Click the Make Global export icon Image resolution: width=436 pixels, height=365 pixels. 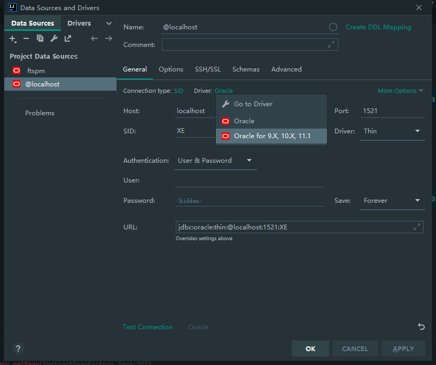pyautogui.click(x=68, y=38)
